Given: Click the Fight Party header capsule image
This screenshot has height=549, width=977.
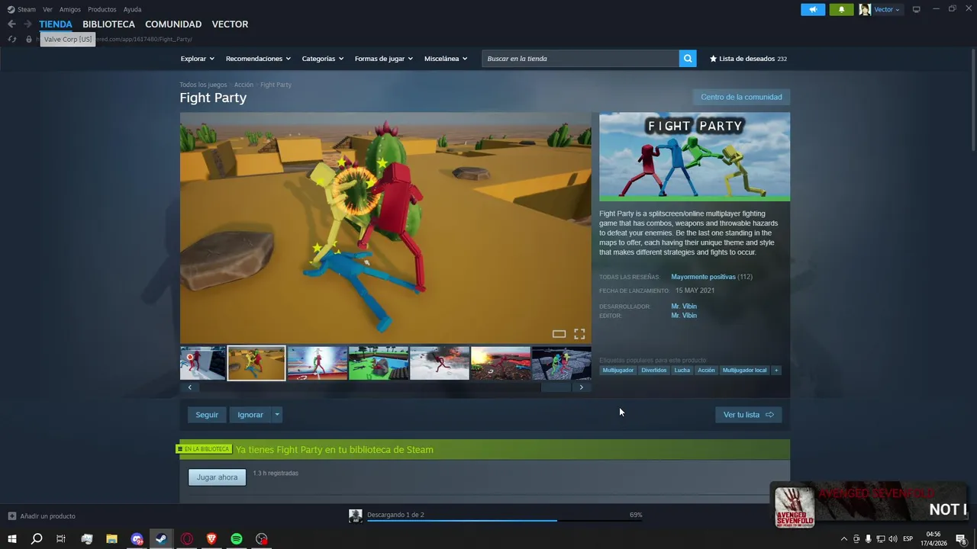Looking at the screenshot, I should tap(695, 157).
